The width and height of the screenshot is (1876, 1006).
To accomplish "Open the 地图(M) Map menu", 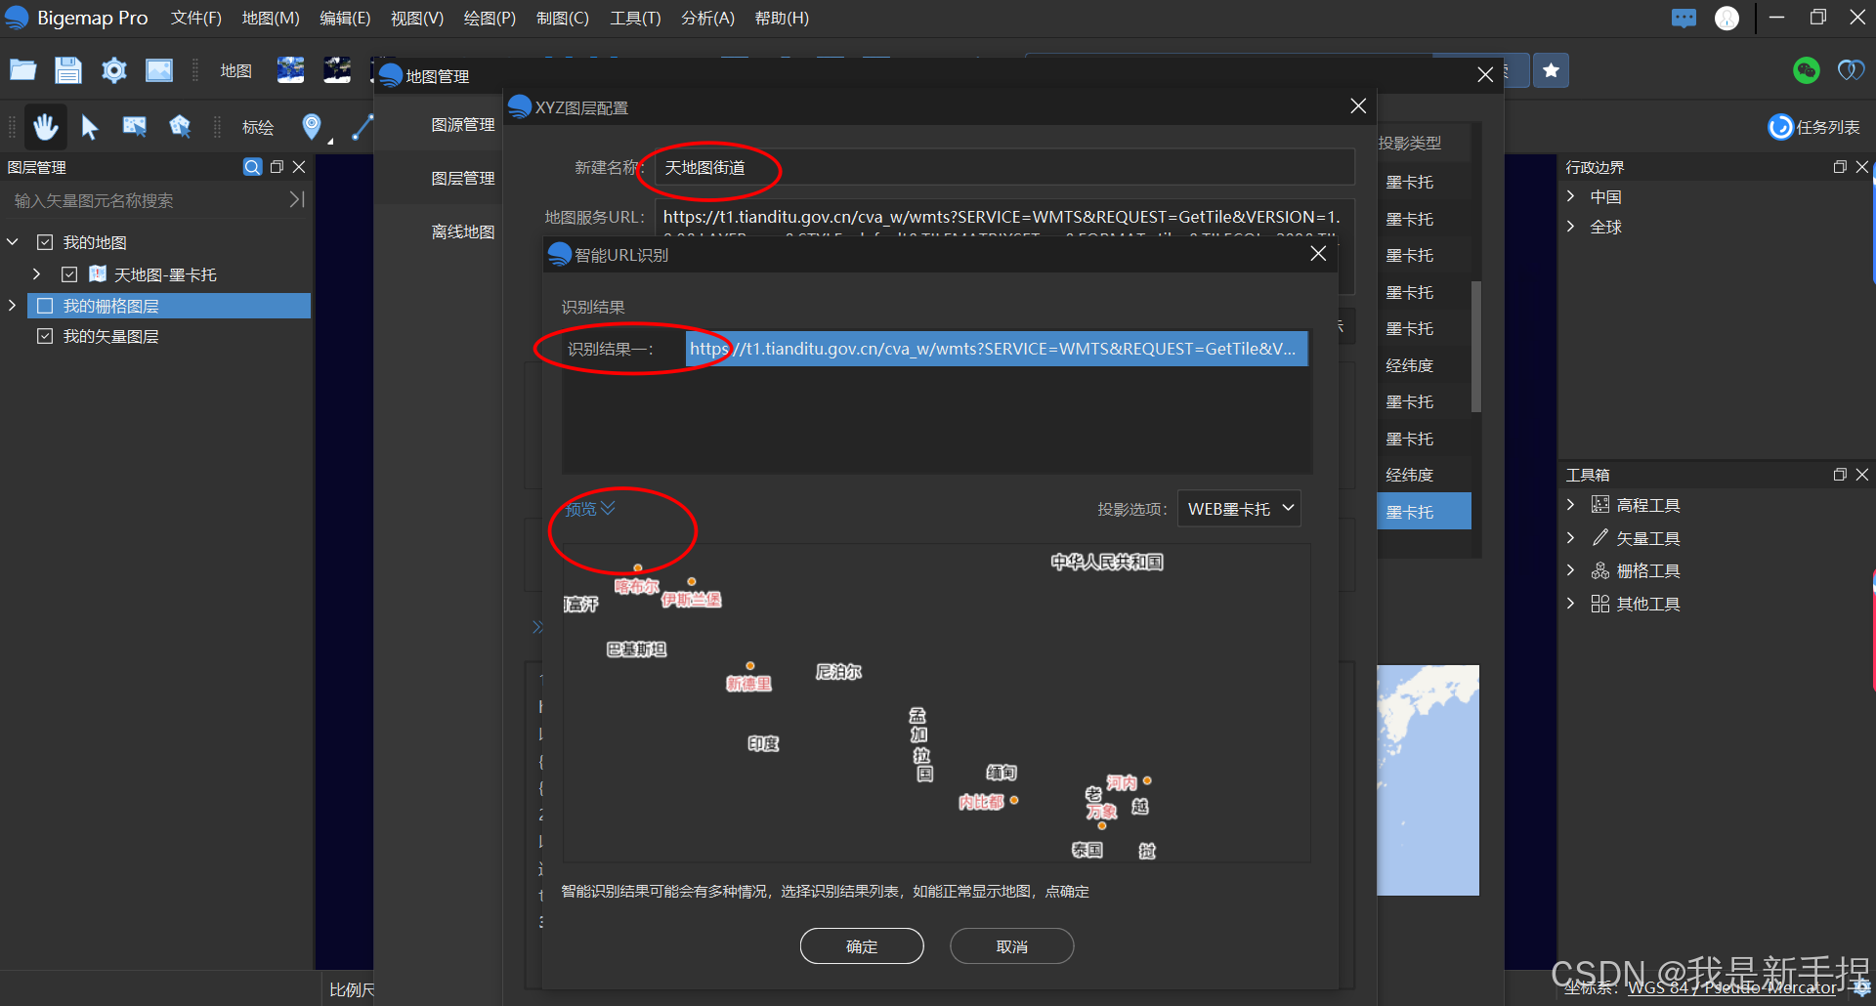I will tap(271, 18).
